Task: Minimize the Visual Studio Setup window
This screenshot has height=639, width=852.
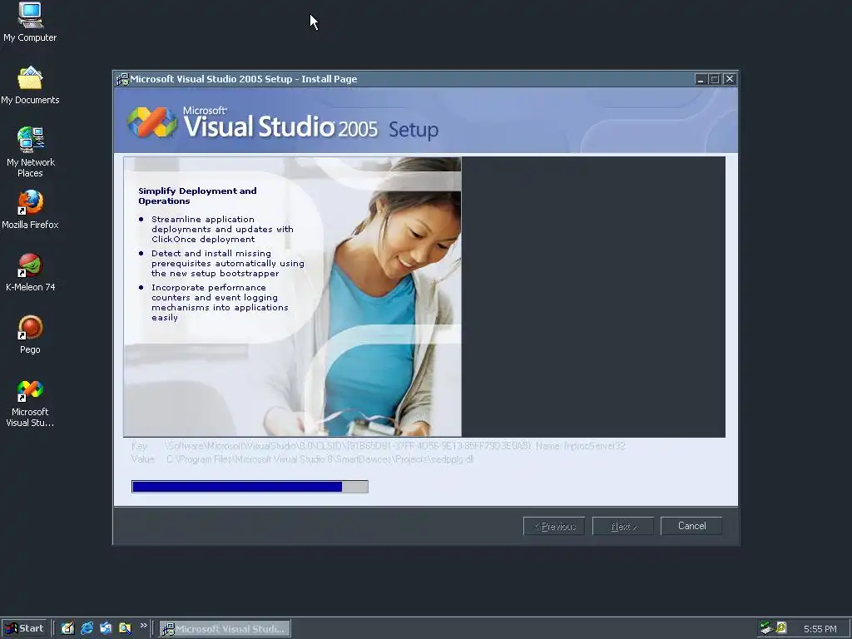Action: click(701, 79)
